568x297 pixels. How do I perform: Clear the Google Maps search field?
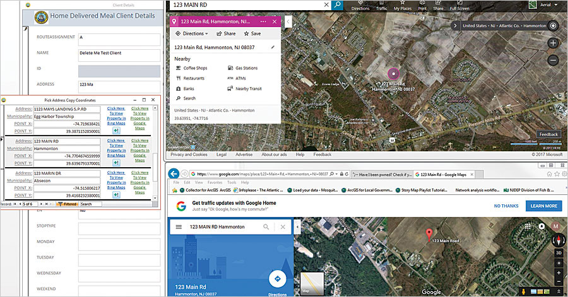[x=283, y=227]
